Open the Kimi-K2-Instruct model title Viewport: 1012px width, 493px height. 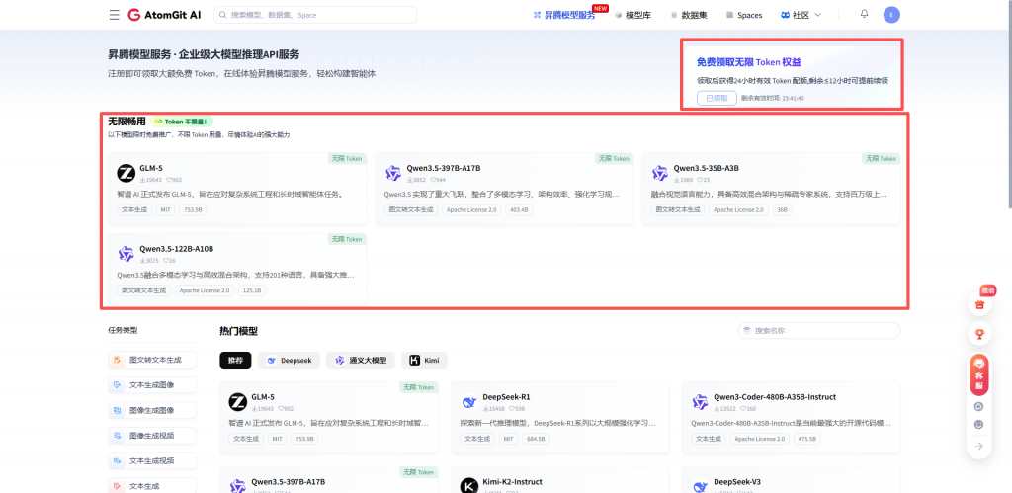512,482
